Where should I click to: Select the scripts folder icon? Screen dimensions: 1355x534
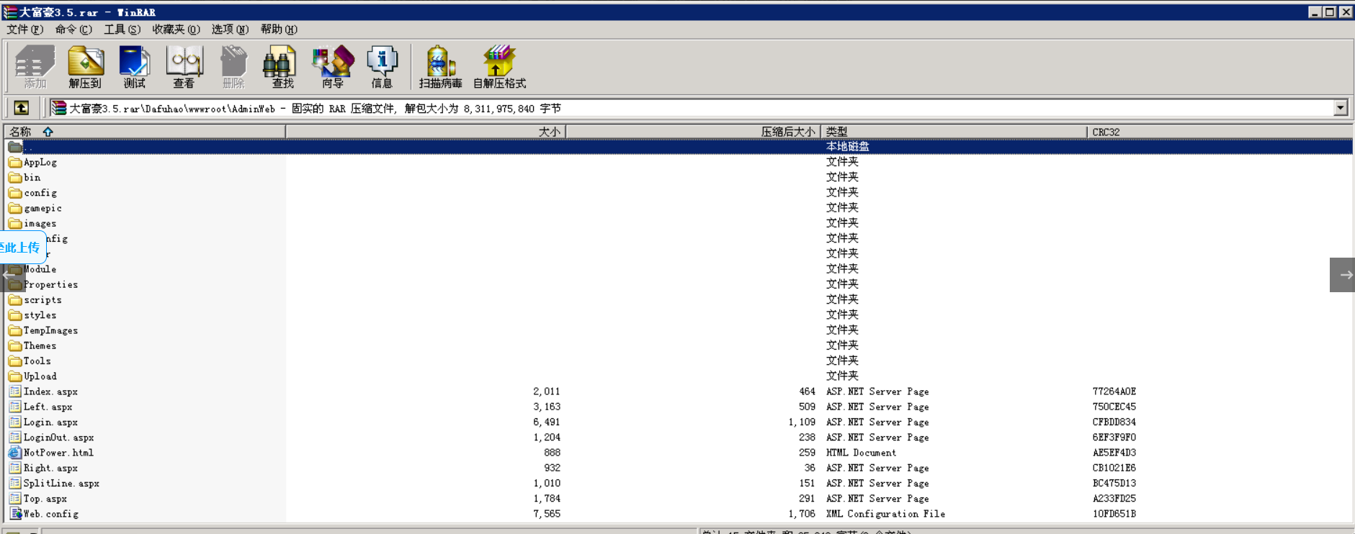[15, 299]
